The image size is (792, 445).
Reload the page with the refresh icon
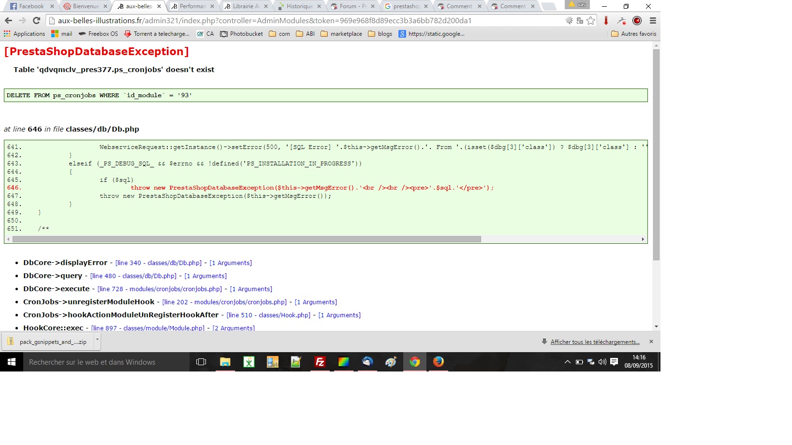36,20
